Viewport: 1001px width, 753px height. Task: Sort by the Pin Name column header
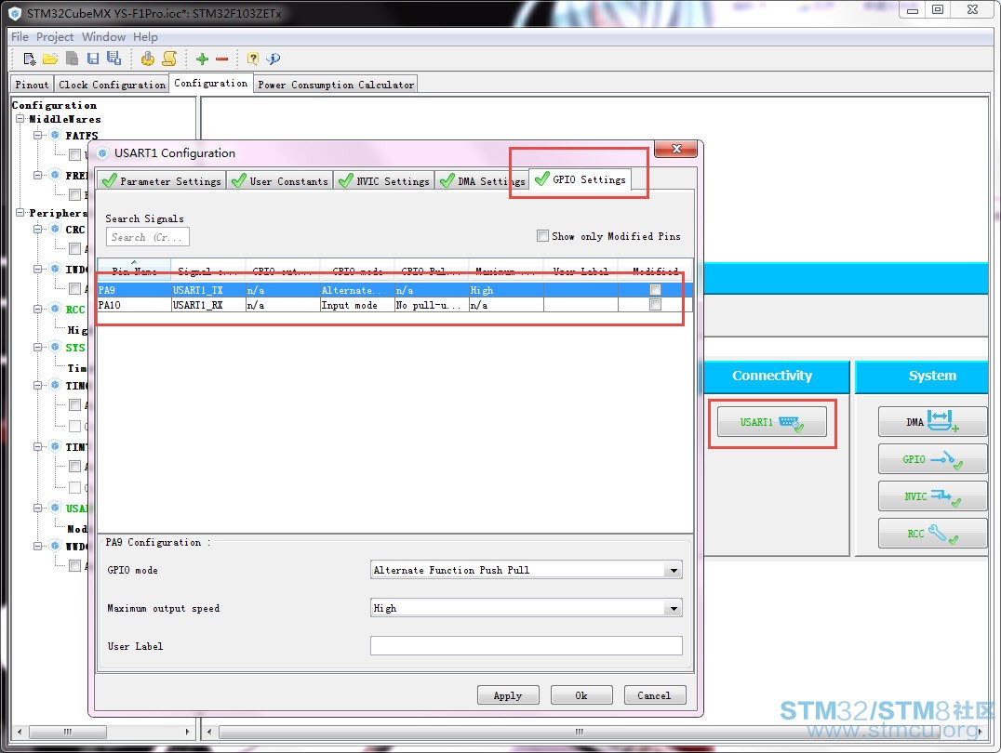pyautogui.click(x=134, y=271)
